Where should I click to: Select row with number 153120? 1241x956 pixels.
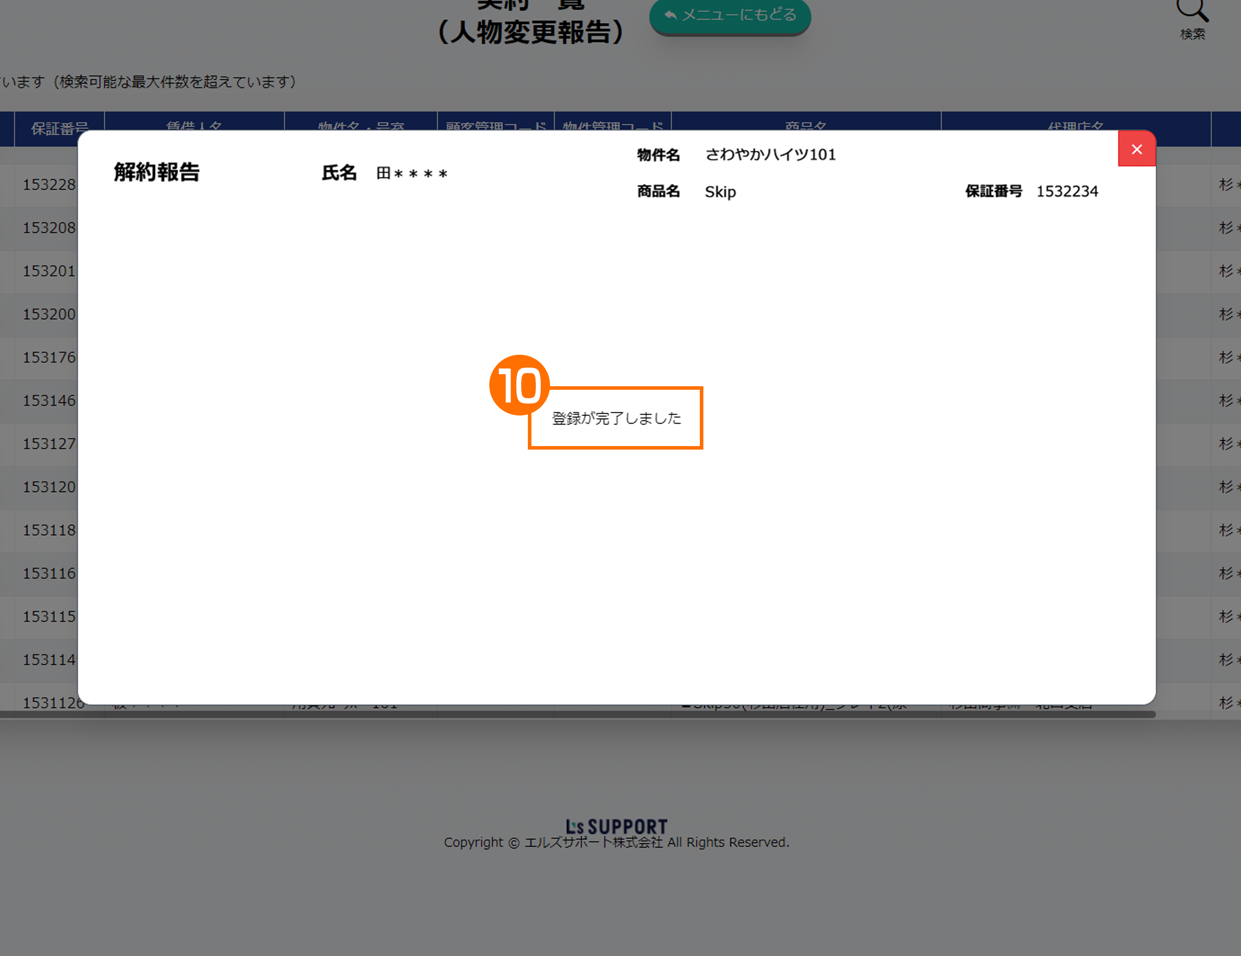pos(49,487)
